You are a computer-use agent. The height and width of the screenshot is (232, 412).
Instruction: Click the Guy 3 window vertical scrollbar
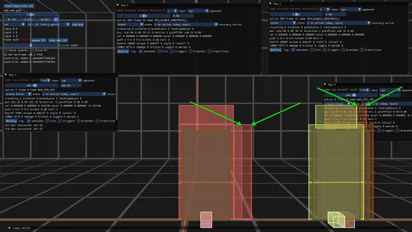point(117,99)
